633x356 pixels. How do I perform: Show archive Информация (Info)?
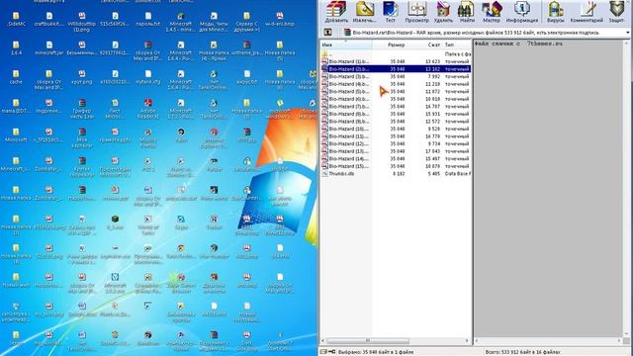(521, 11)
